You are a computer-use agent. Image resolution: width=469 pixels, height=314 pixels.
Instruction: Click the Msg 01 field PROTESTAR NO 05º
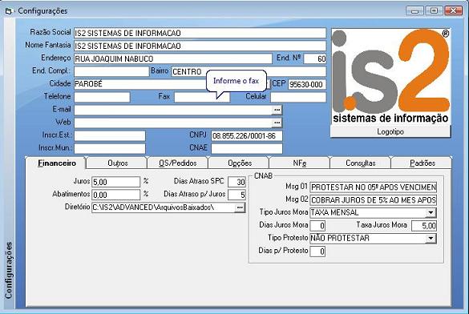tap(373, 187)
